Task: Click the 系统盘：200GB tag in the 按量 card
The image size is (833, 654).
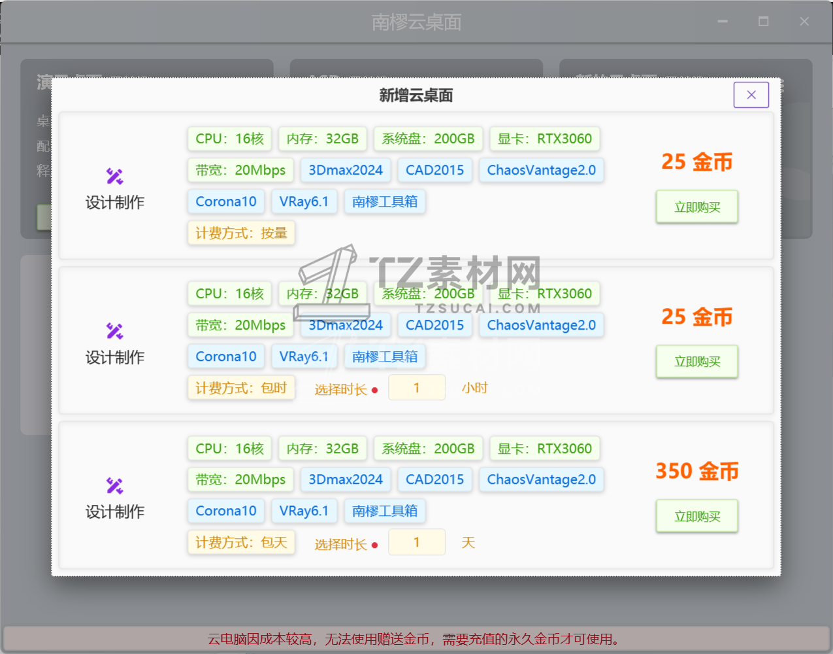Action: point(428,139)
